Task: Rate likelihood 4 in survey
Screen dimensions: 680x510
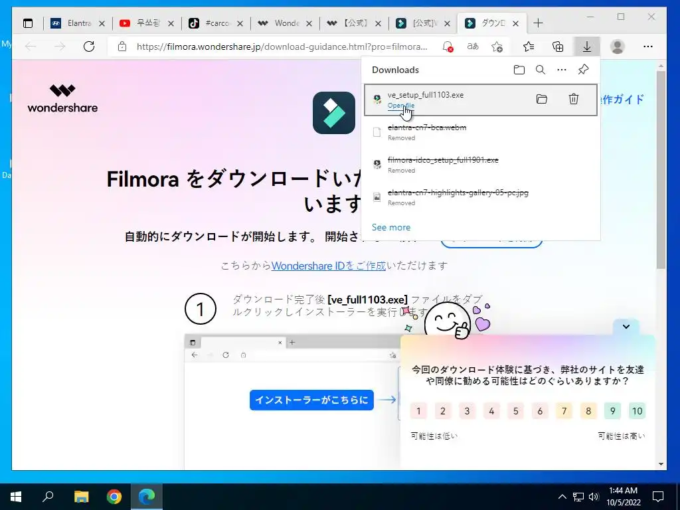Action: coord(491,410)
